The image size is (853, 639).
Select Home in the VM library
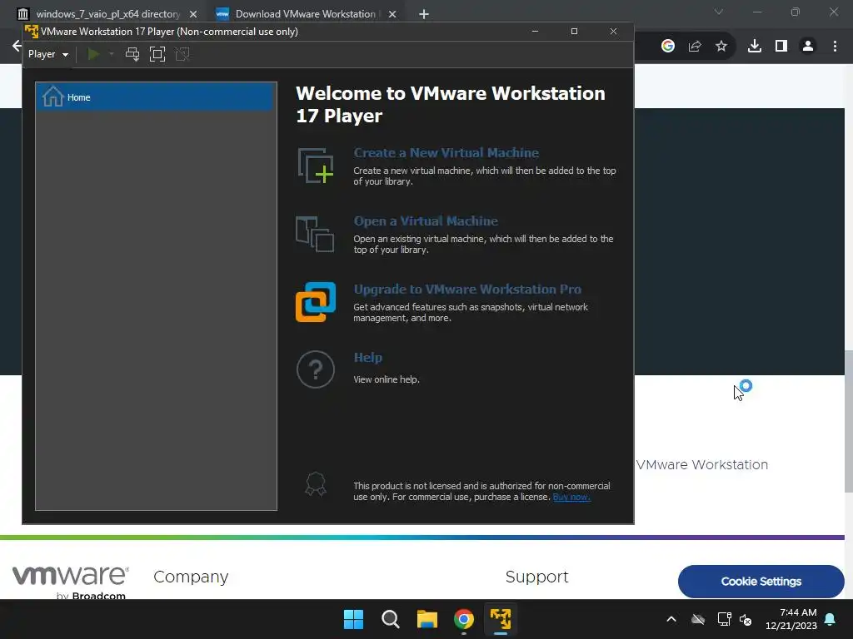point(154,97)
